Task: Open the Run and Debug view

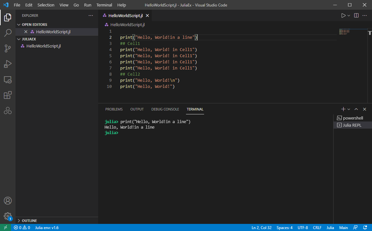Action: click(x=8, y=64)
